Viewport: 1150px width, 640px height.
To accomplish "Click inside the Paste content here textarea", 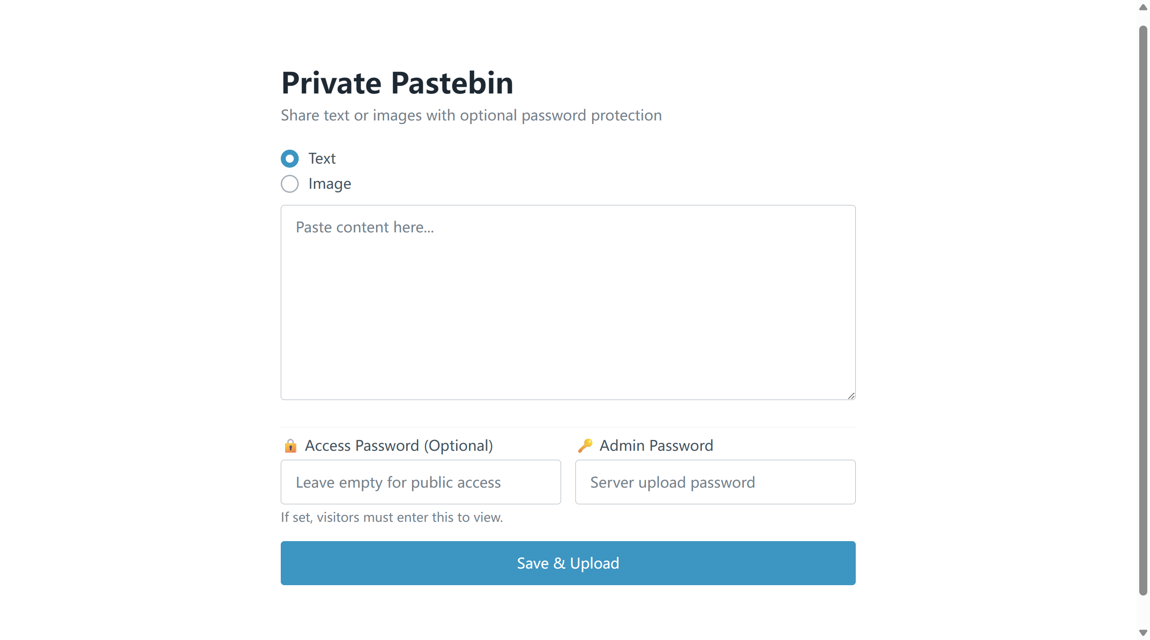I will click(x=567, y=301).
